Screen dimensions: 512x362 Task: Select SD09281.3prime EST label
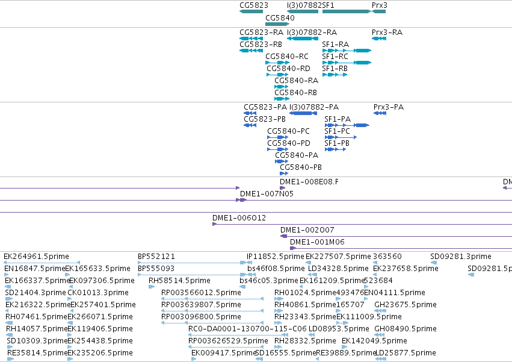[461, 257]
